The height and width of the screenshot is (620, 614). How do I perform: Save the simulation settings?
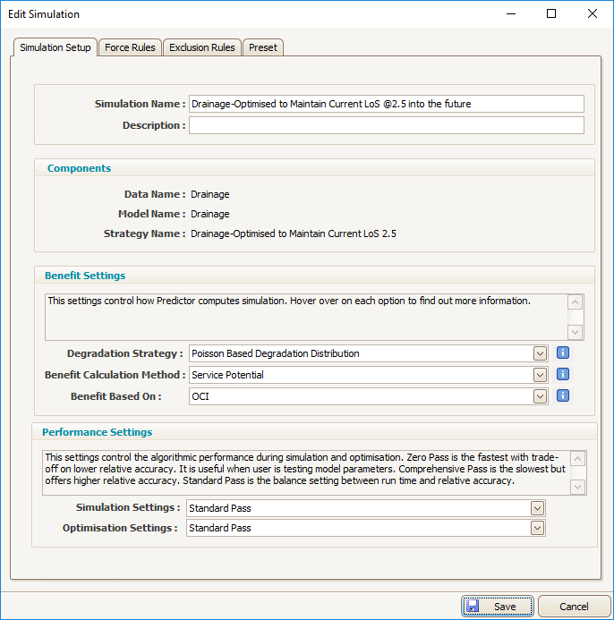point(498,607)
